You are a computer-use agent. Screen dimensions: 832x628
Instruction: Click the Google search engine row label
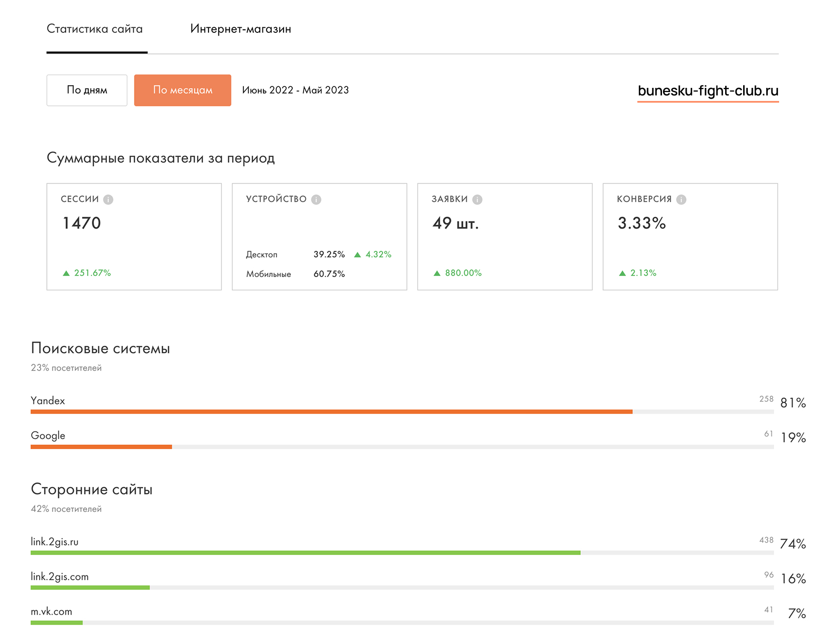(x=48, y=436)
